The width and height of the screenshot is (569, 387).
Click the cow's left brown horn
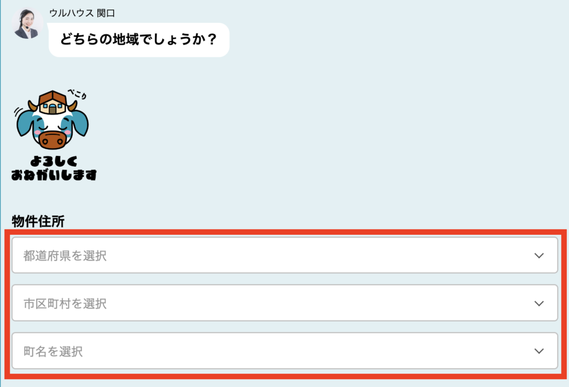pos(32,105)
